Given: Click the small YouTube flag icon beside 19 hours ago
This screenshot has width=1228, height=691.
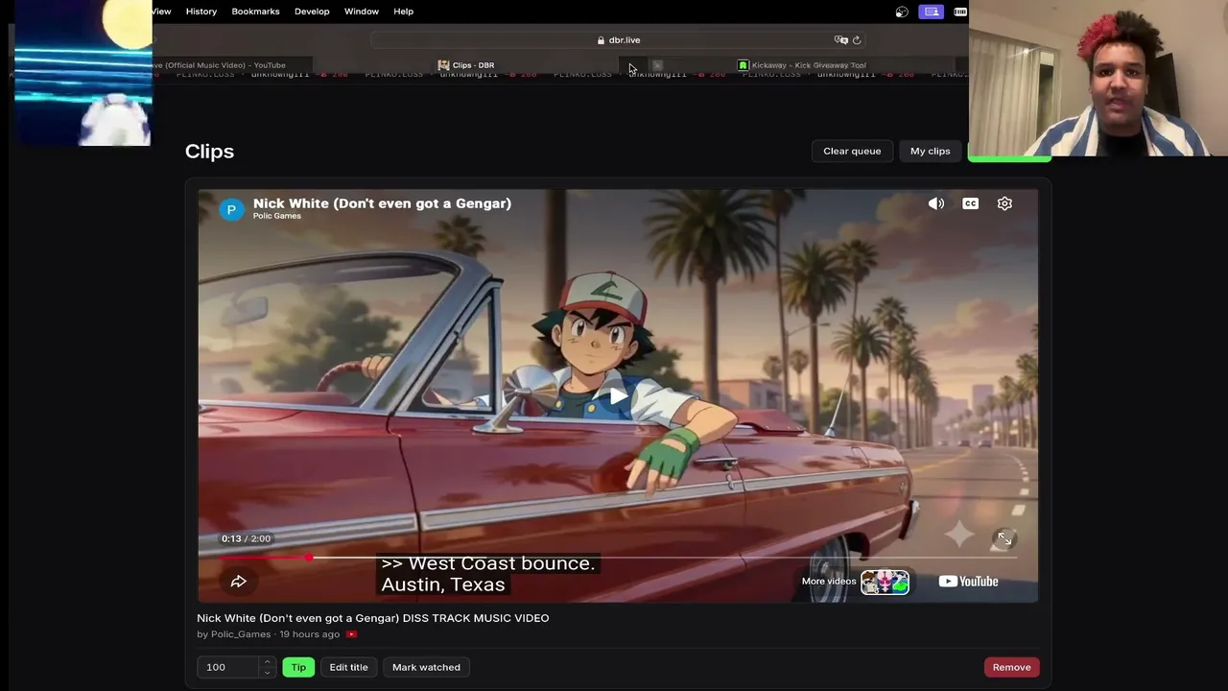Looking at the screenshot, I should [351, 634].
